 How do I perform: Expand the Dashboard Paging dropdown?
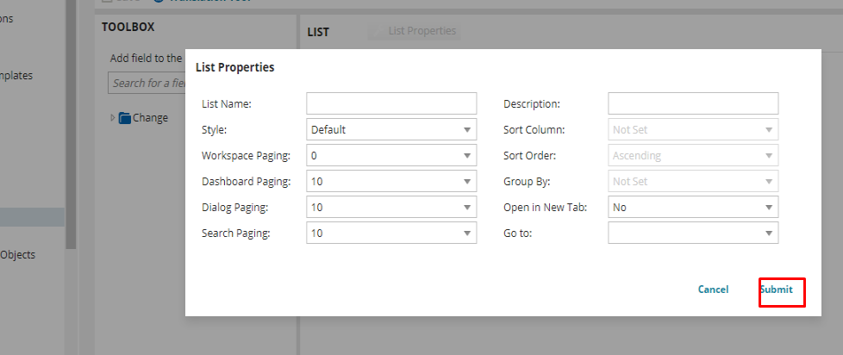pyautogui.click(x=390, y=182)
